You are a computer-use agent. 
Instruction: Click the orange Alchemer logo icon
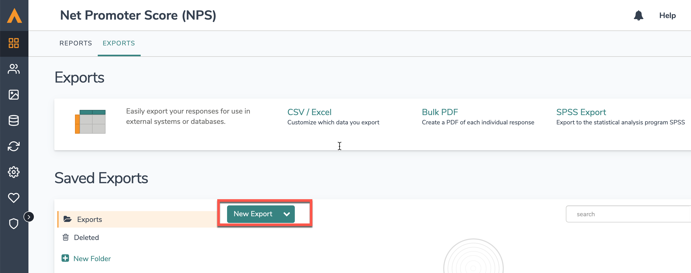pos(14,15)
